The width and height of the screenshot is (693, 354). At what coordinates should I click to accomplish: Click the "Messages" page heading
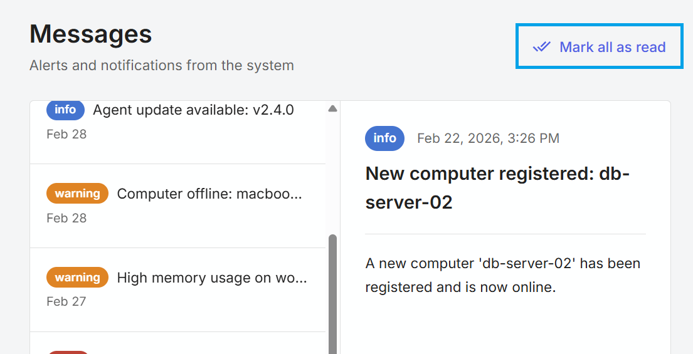tap(91, 34)
